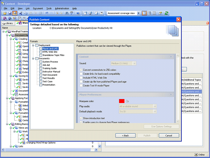
Task: Open Find with the binoculars icon
Action: pos(67,13)
